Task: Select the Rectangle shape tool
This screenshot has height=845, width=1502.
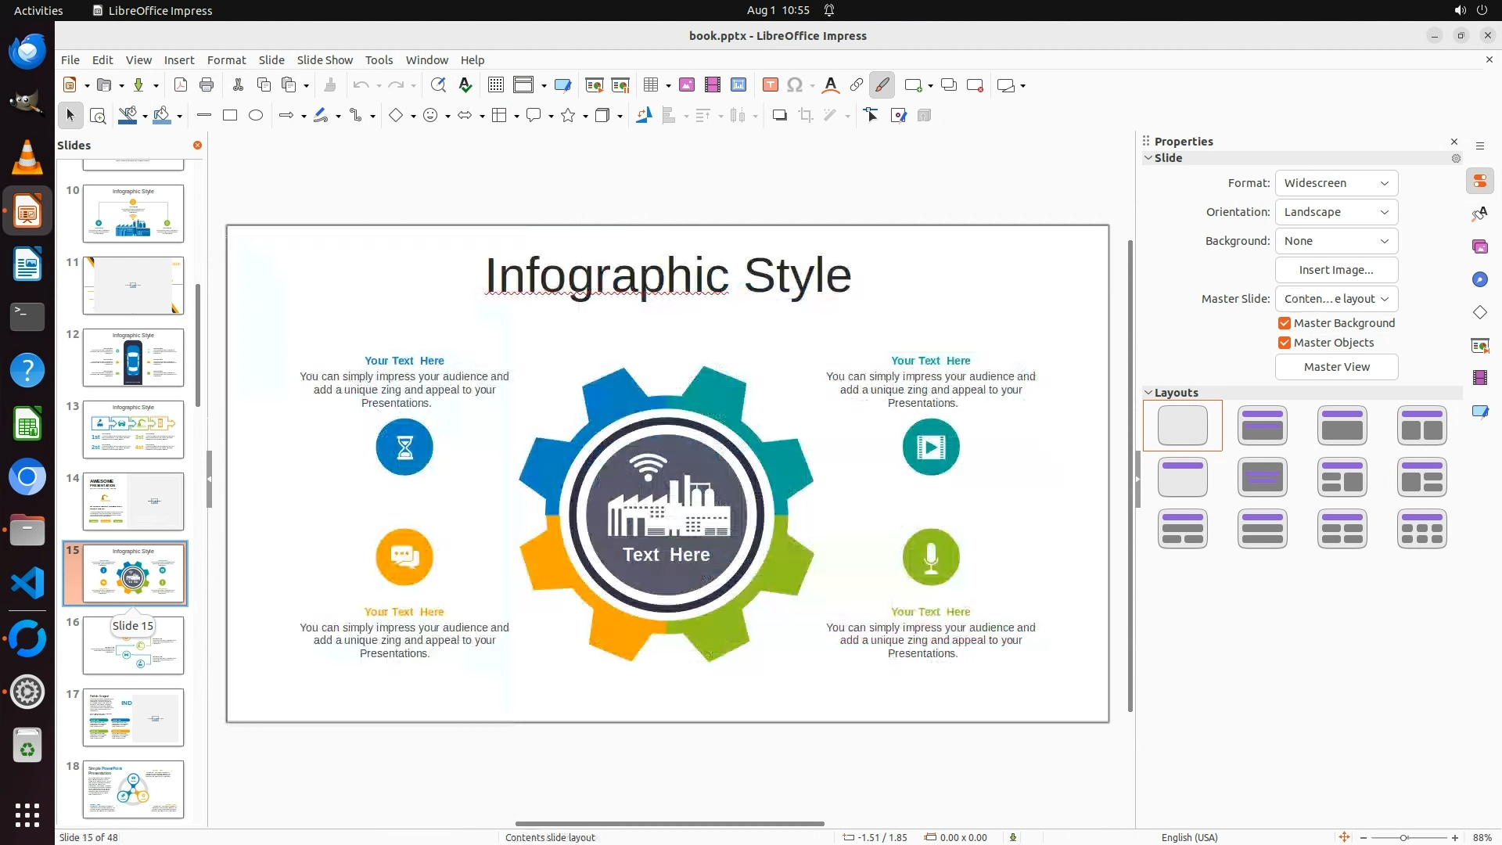Action: tap(230, 115)
